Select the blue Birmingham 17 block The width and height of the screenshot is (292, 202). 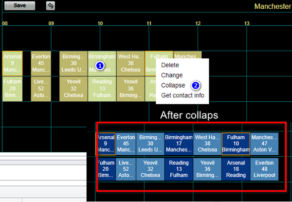(179, 144)
